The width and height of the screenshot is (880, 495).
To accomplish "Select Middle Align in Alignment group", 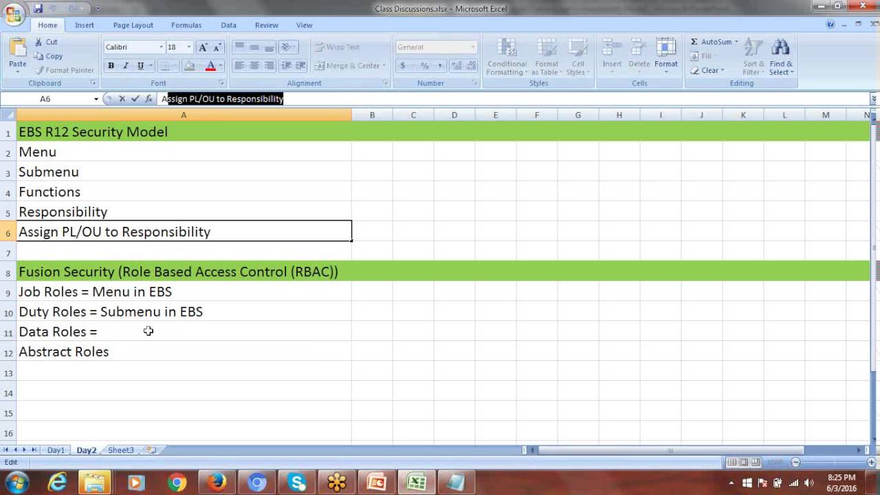I will 254,47.
